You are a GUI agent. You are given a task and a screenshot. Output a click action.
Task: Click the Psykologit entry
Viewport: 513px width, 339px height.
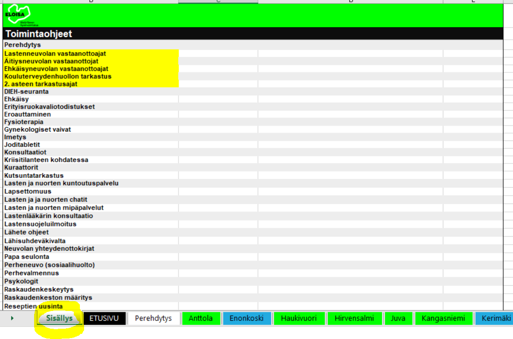coord(21,281)
